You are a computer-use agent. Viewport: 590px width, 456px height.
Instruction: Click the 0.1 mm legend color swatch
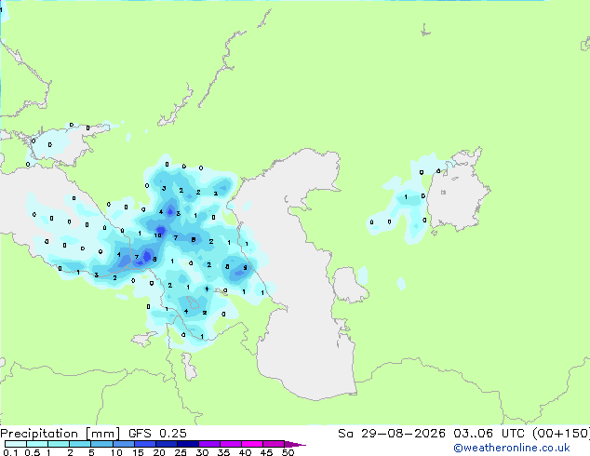click(x=16, y=444)
